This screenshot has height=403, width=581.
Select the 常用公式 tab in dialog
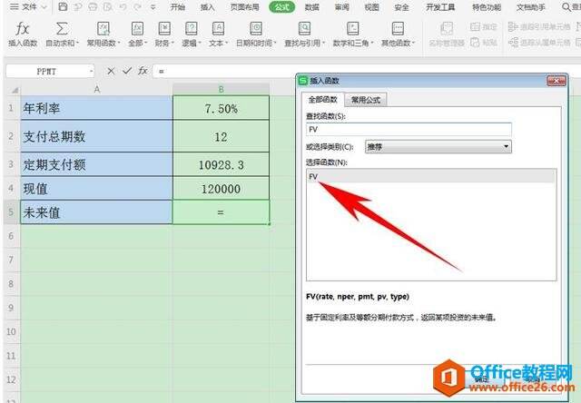366,100
